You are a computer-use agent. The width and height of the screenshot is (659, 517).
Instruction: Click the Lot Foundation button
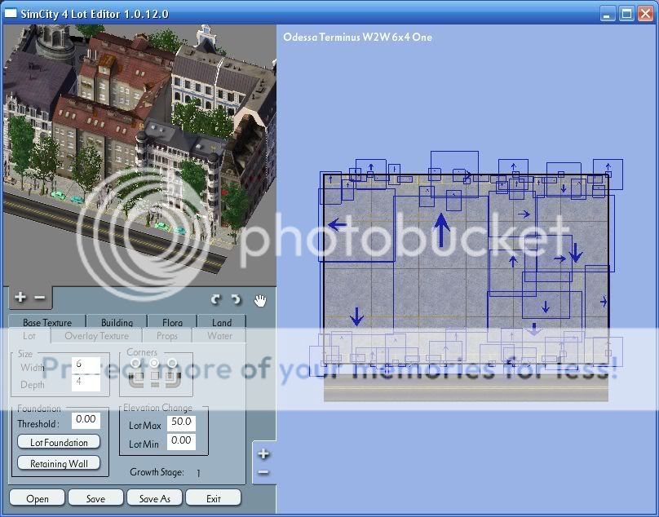click(x=59, y=442)
